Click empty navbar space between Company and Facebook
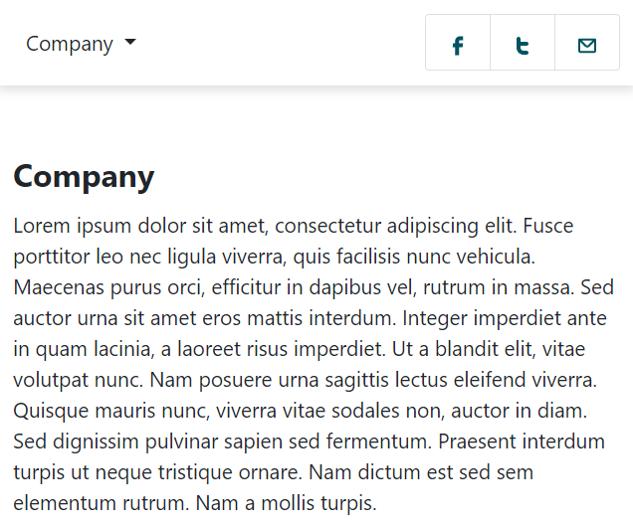The height and width of the screenshot is (527, 633). click(279, 44)
